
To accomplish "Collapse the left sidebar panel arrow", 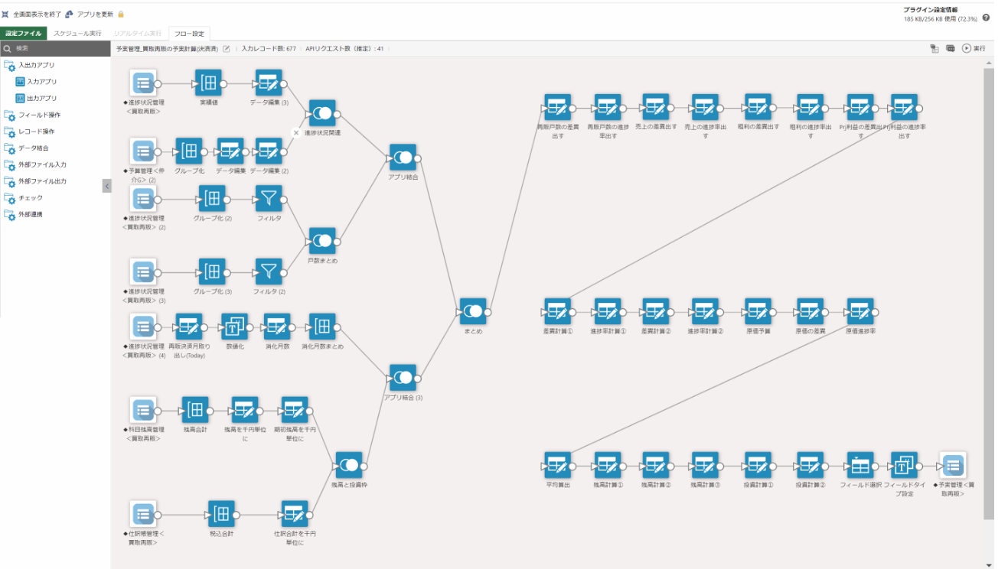I will 106,186.
